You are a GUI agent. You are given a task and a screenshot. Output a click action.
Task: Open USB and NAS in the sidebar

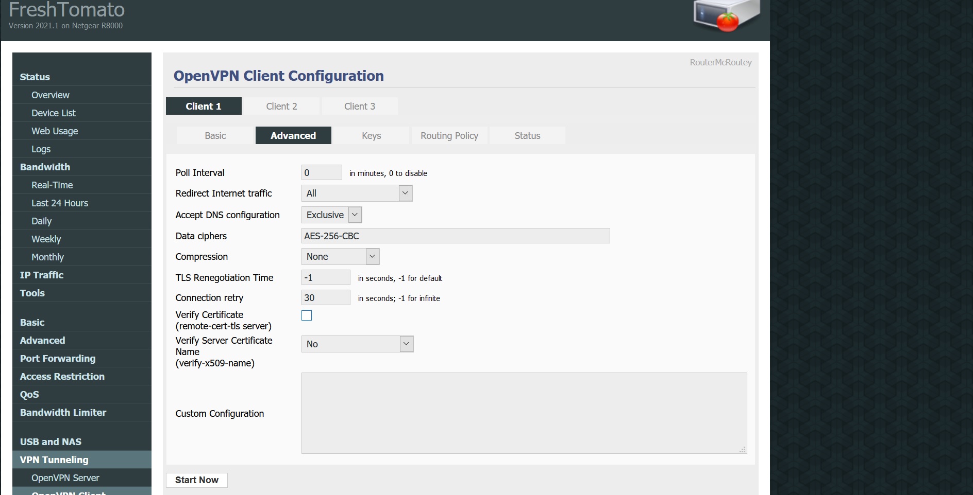point(82,442)
